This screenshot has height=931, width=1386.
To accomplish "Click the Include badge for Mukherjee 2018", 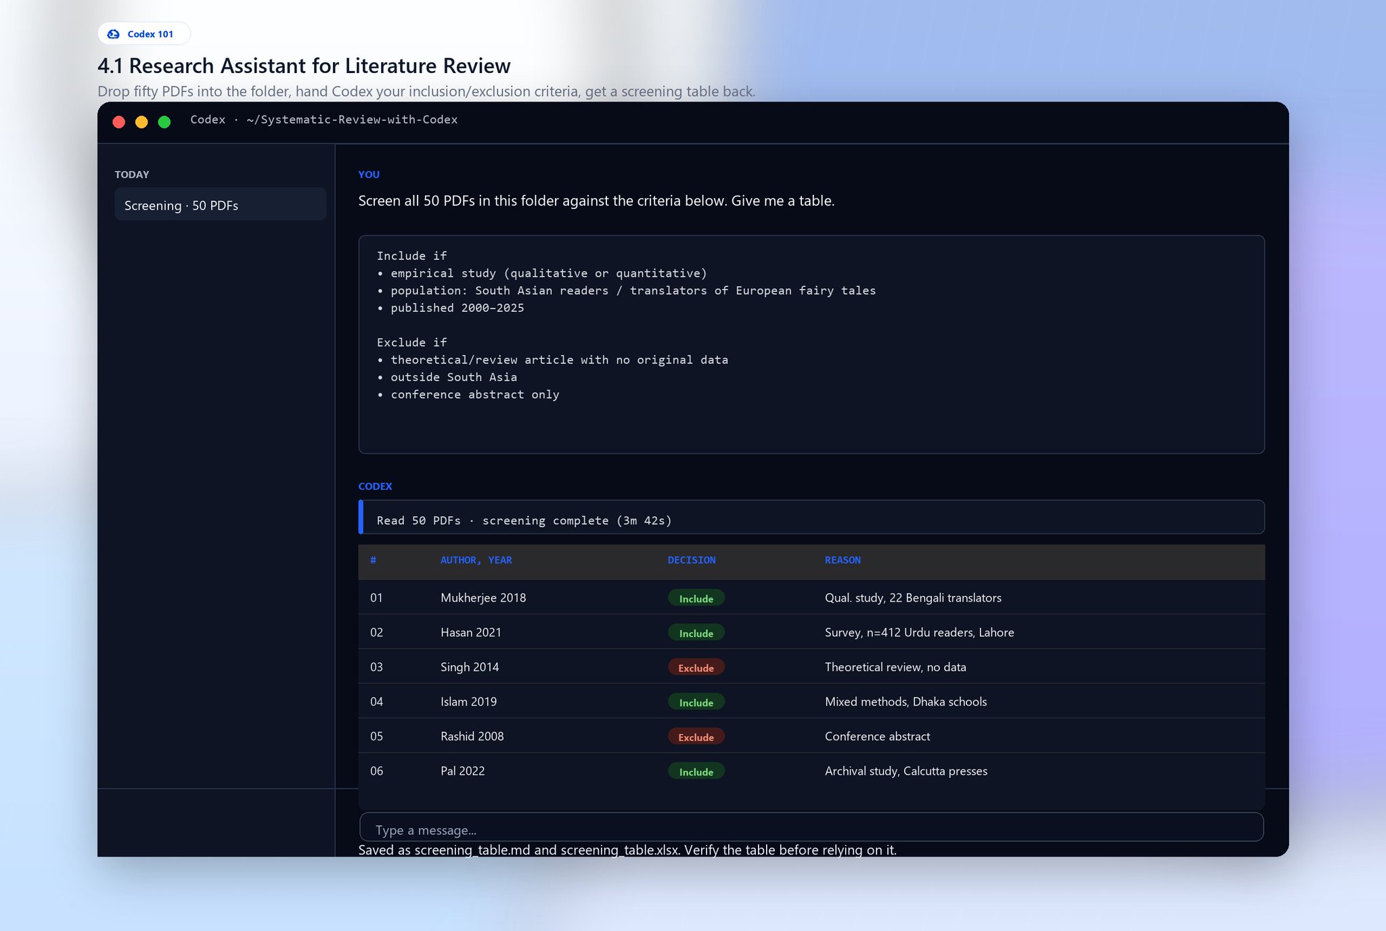I will (x=696, y=598).
